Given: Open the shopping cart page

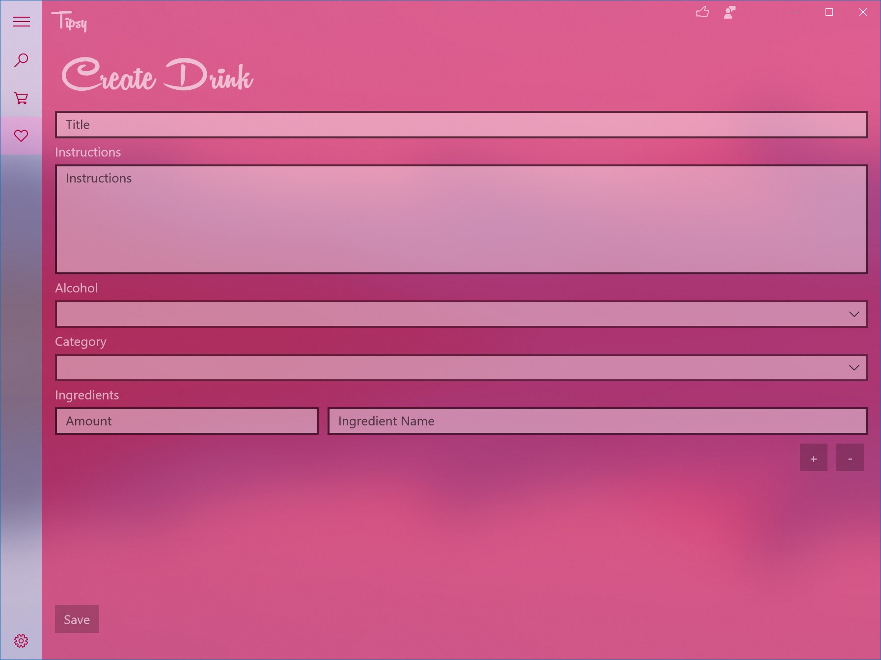Looking at the screenshot, I should pos(21,98).
